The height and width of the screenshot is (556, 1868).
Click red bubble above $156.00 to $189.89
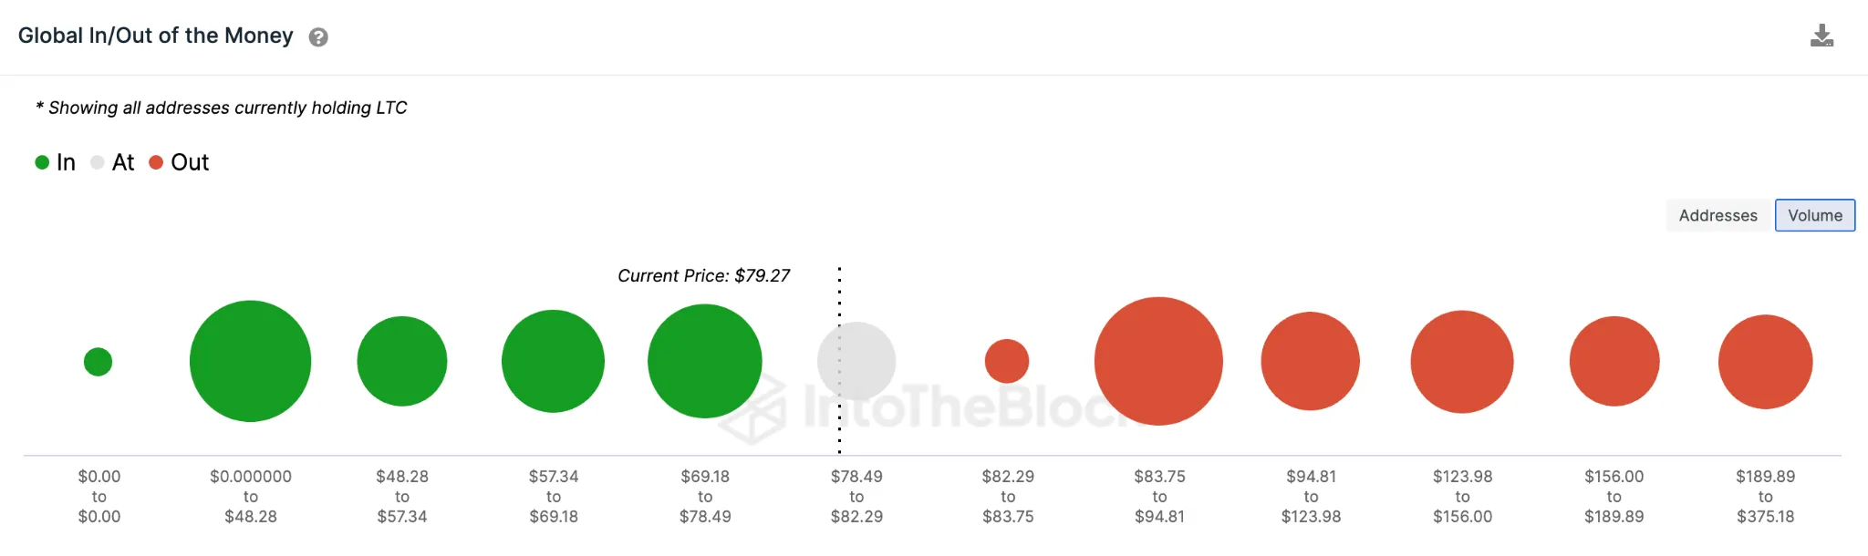[1614, 361]
